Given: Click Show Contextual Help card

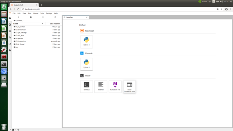Looking at the screenshot, I should (130, 86).
